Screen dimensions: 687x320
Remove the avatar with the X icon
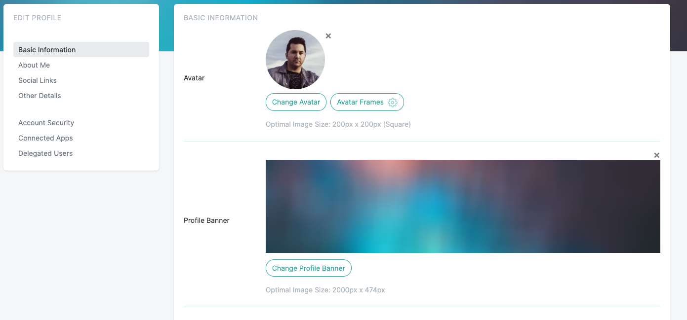pyautogui.click(x=328, y=36)
